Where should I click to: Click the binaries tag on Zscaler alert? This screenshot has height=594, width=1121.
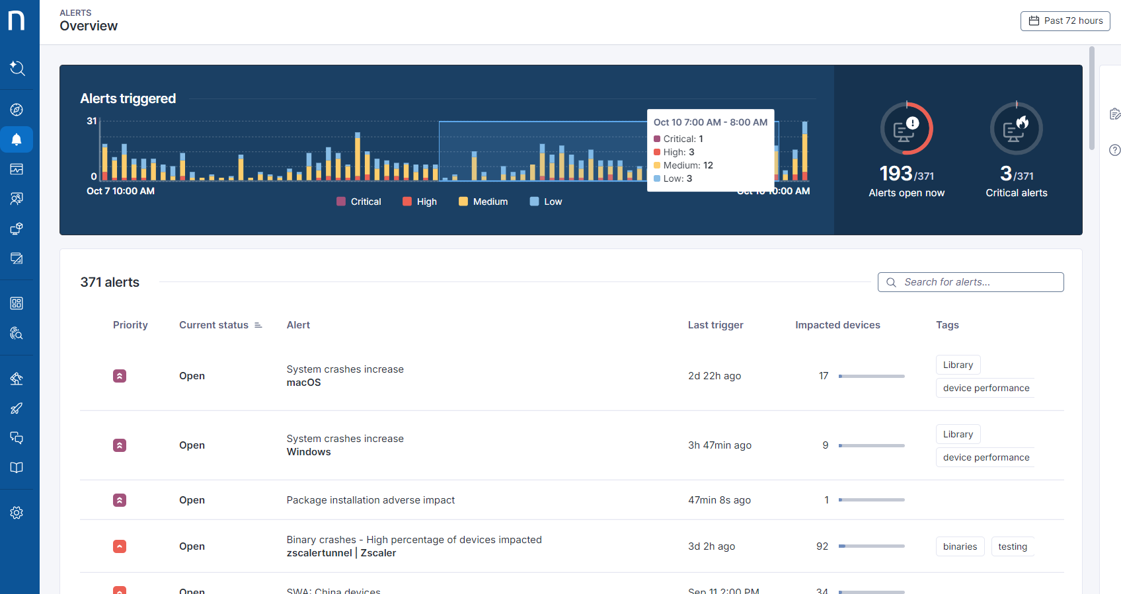[x=960, y=546]
